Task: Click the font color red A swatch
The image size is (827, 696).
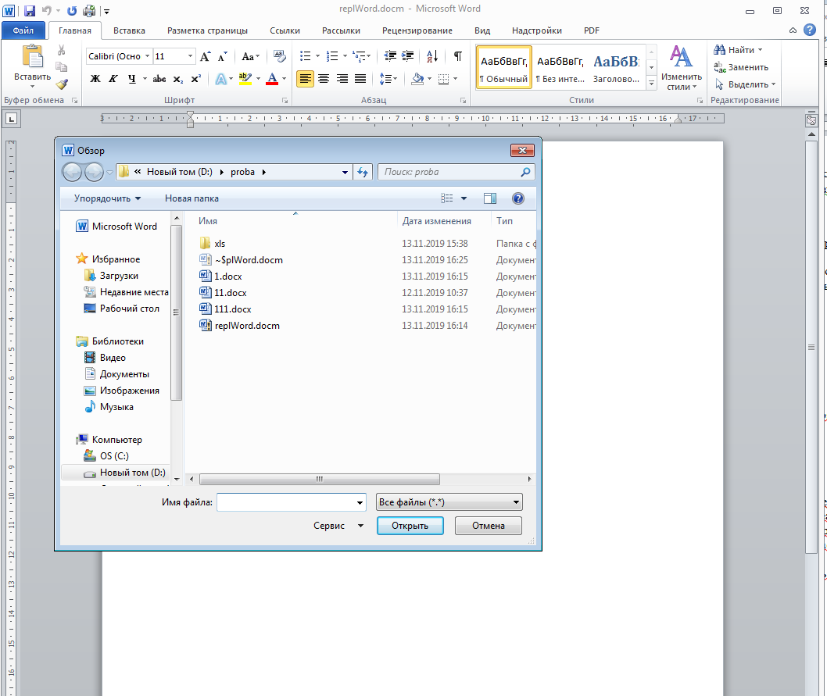Action: click(x=272, y=79)
